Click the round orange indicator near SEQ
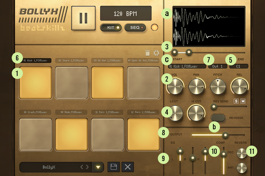Image resolution: width=265 pixels, height=176 pixels. pyautogui.click(x=154, y=27)
